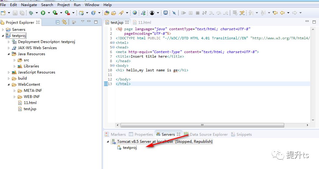Click the green Run button

[x=43, y=13]
